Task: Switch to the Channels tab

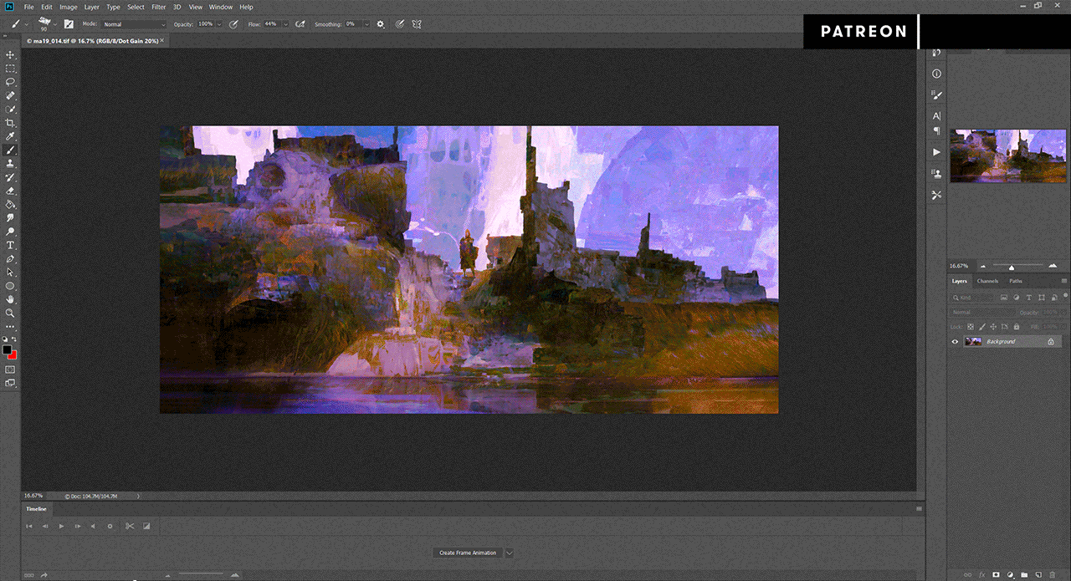Action: 988,281
